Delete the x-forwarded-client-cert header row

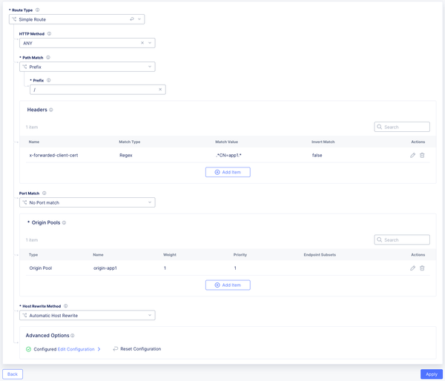point(422,156)
